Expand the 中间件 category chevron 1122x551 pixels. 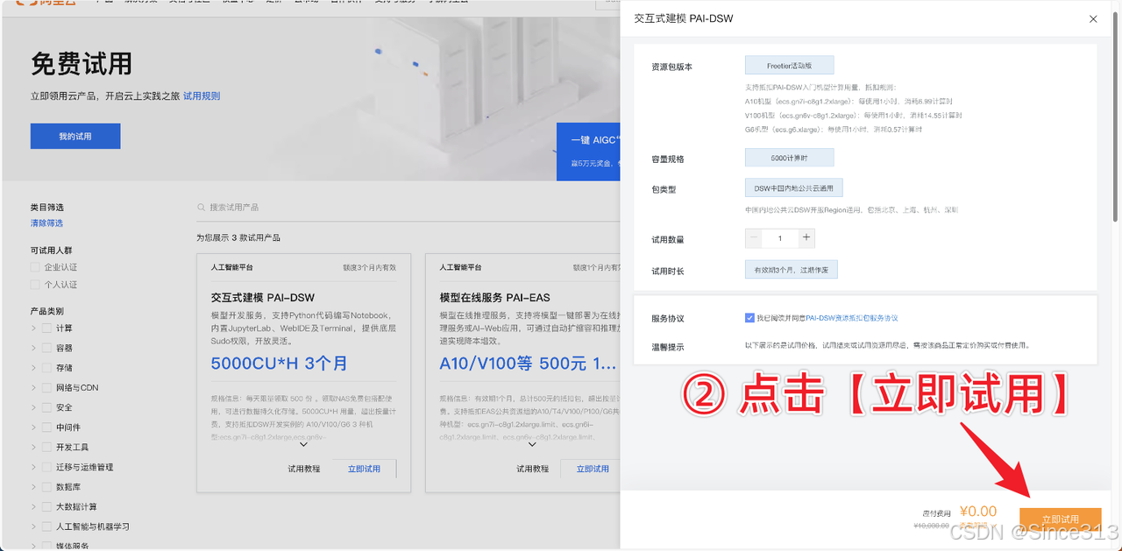(x=33, y=427)
